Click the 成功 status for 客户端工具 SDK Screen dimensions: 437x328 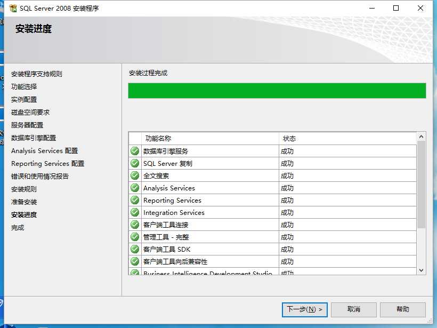[x=287, y=250]
